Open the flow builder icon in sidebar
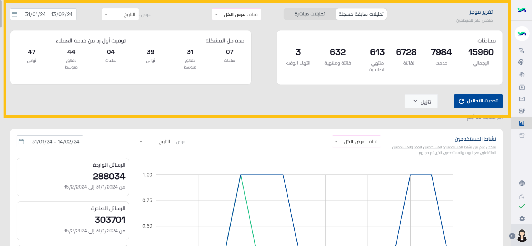Viewport: 532px width, 246px height. 522,50
